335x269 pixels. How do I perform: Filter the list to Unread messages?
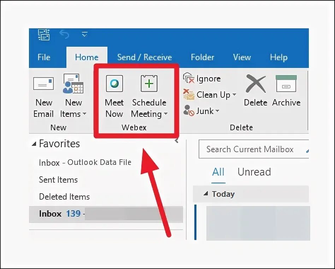click(254, 172)
